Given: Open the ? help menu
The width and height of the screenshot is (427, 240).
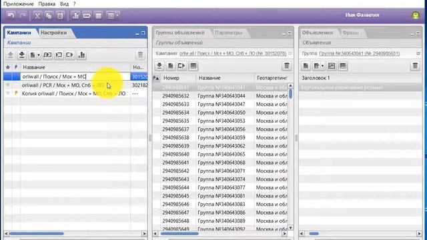Looking at the screenshot, I should tap(74, 4).
